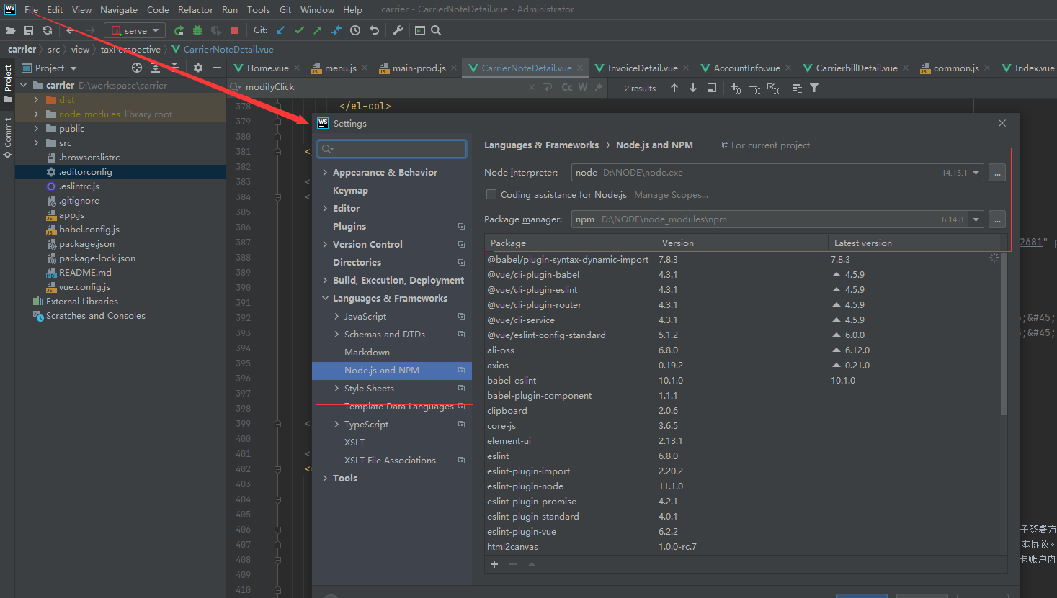Screen dimensions: 1057x598
Task: Expand Editor settings section
Action: [326, 209]
